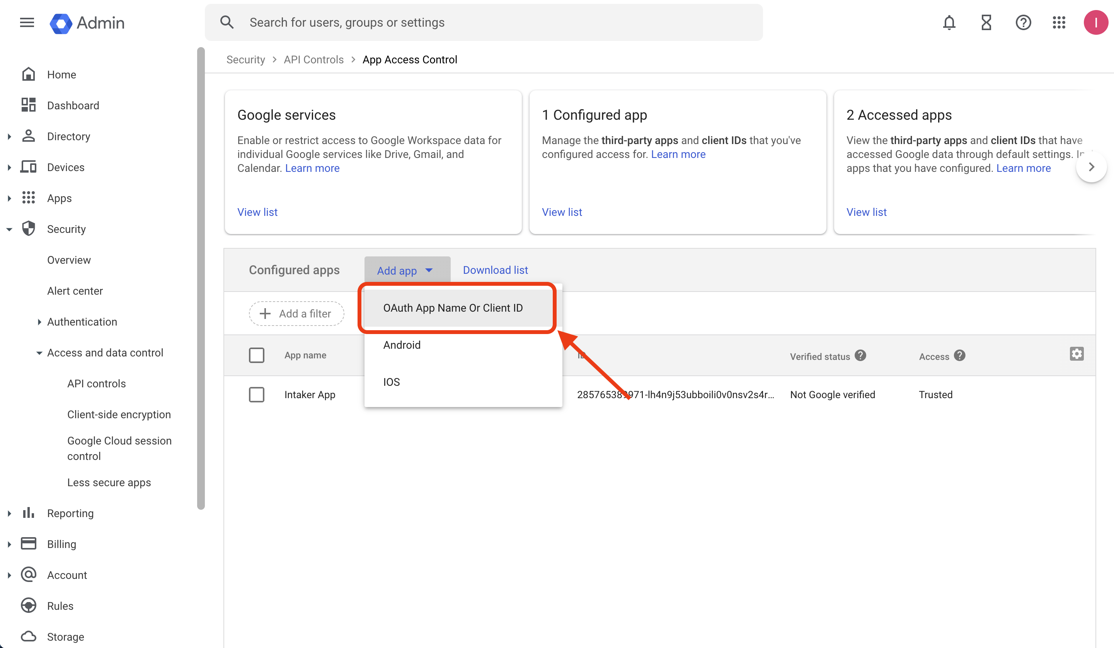
Task: Choose Android from the Add app menu
Action: pos(401,345)
